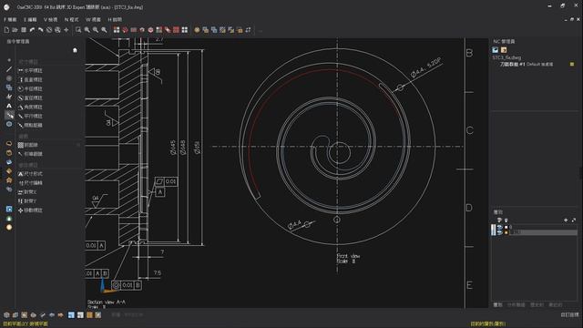This screenshot has height=328, width=583.
Task: Select the highlighted dimension tool in the sidebar
Action: [x=9, y=116]
